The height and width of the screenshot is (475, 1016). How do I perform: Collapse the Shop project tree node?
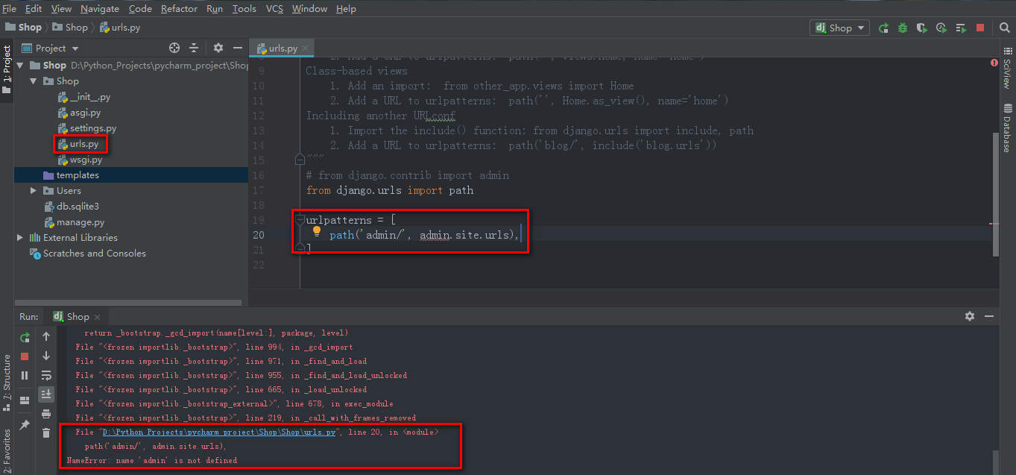pyautogui.click(x=20, y=65)
